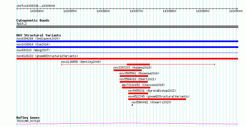Select the Cytogenetic Bands track title
Screen dimensions: 246x127
pyautogui.click(x=33, y=20)
